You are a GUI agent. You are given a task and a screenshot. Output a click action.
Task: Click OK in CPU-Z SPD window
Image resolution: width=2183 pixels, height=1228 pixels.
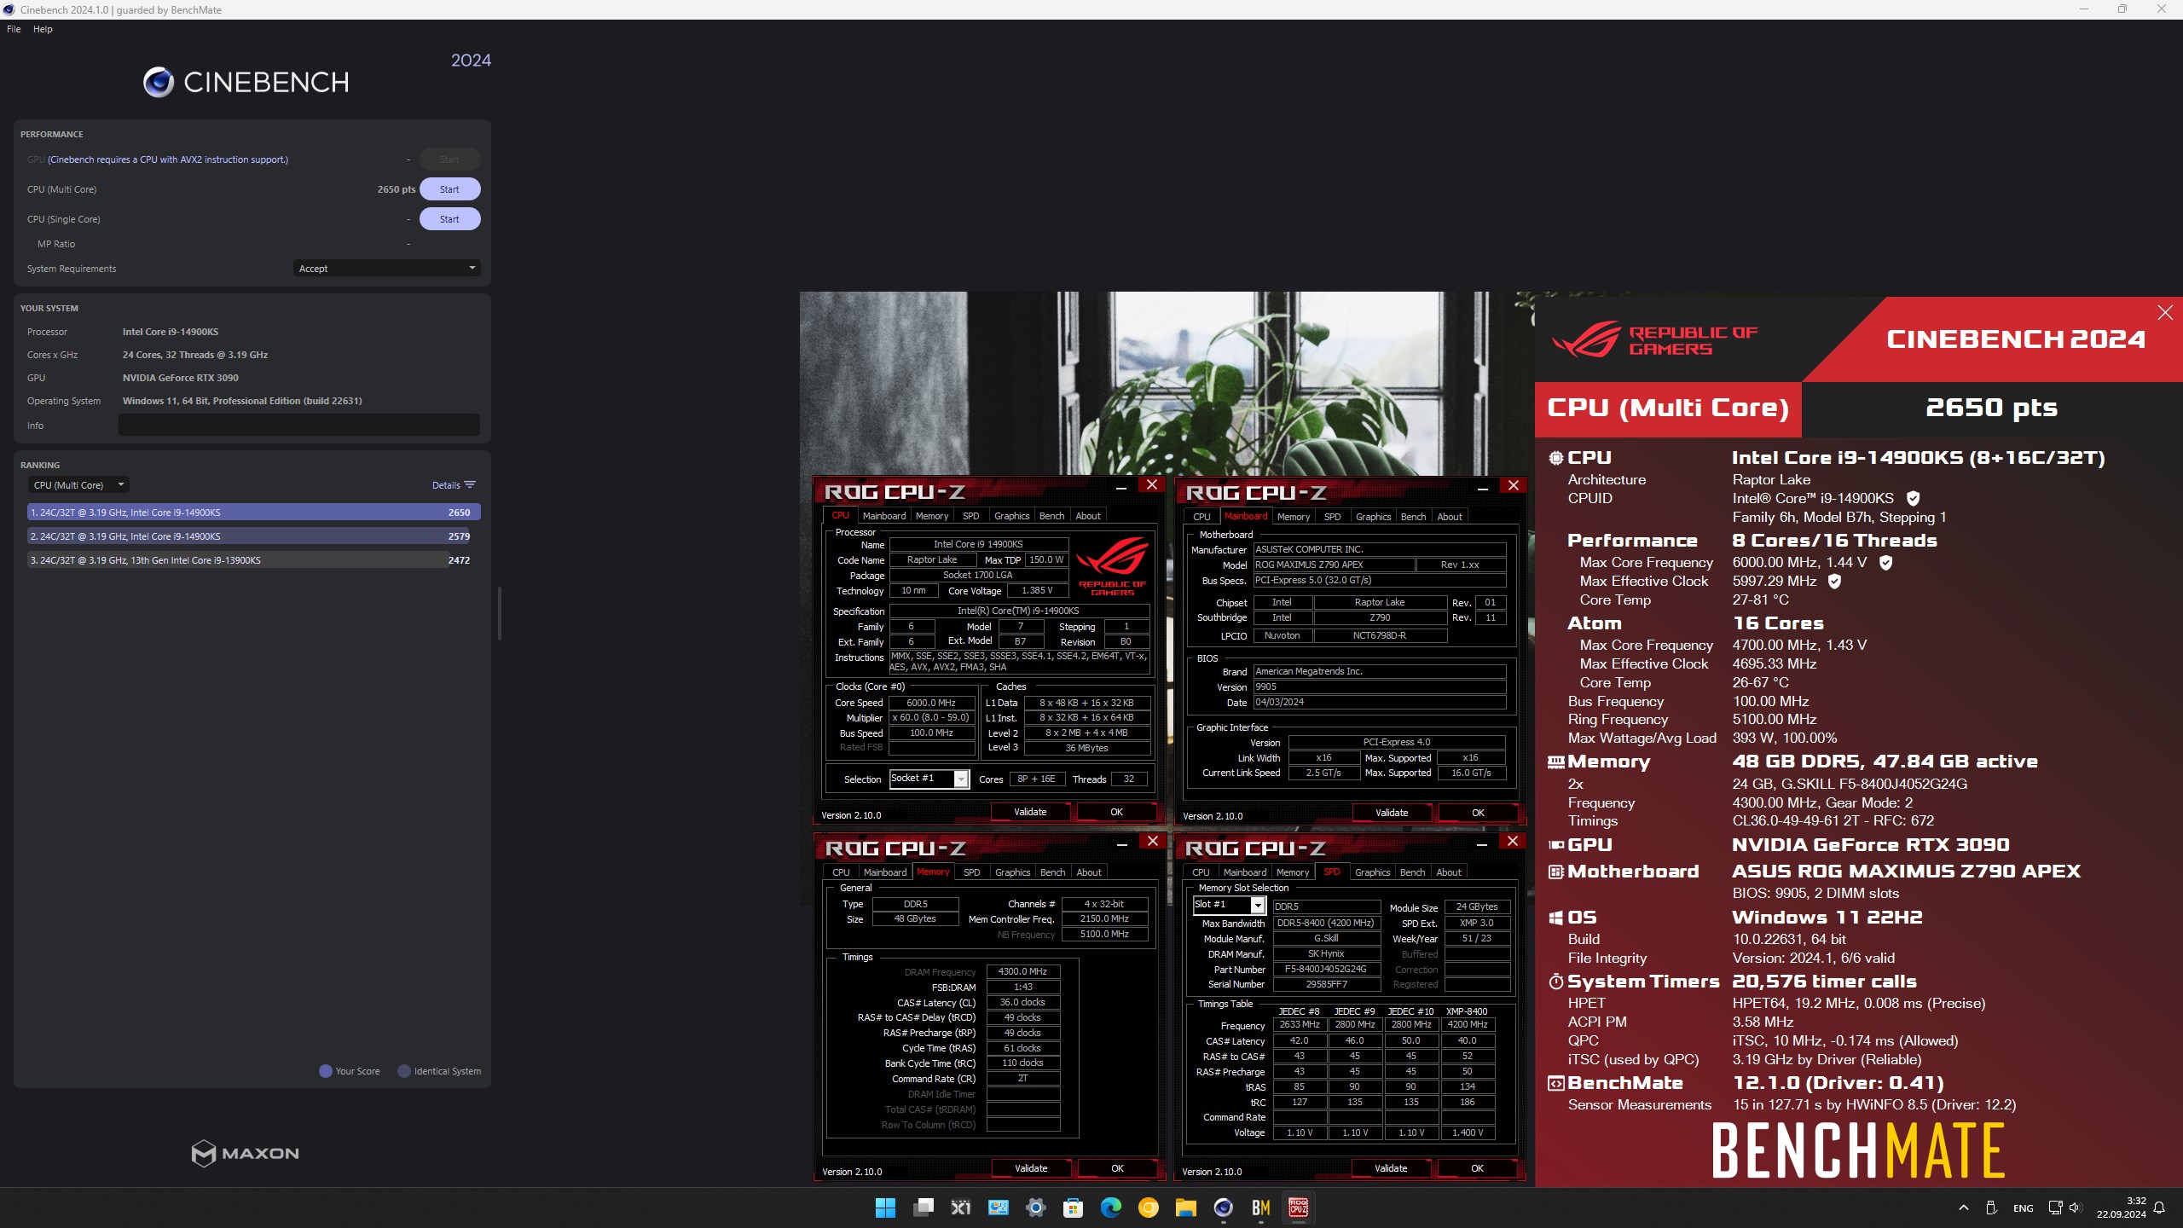[1477, 1168]
